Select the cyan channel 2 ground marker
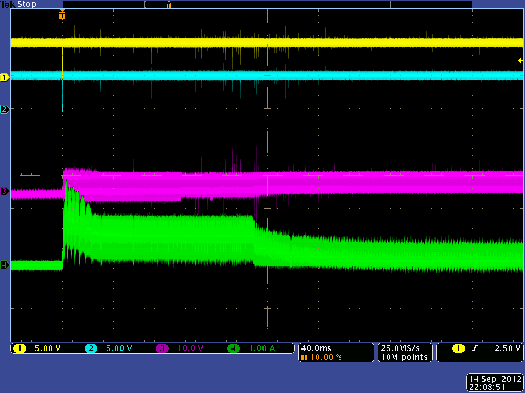The image size is (525, 393). [x=5, y=110]
